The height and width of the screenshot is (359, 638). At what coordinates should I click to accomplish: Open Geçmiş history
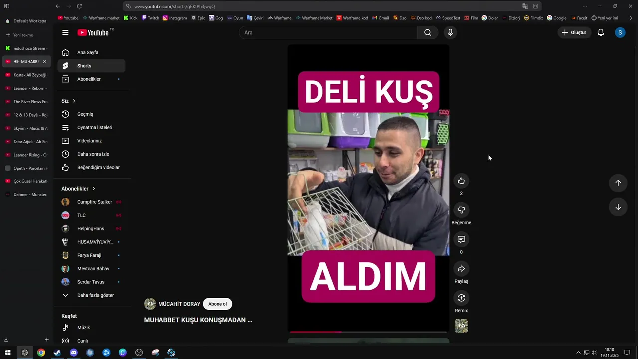point(91,114)
